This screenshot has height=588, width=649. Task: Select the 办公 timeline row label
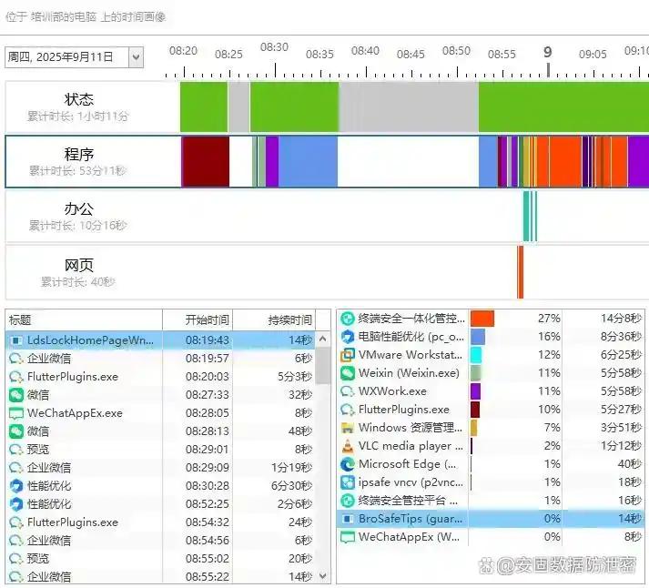pyautogui.click(x=79, y=209)
